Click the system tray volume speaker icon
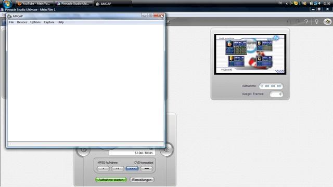 (x=319, y=4)
